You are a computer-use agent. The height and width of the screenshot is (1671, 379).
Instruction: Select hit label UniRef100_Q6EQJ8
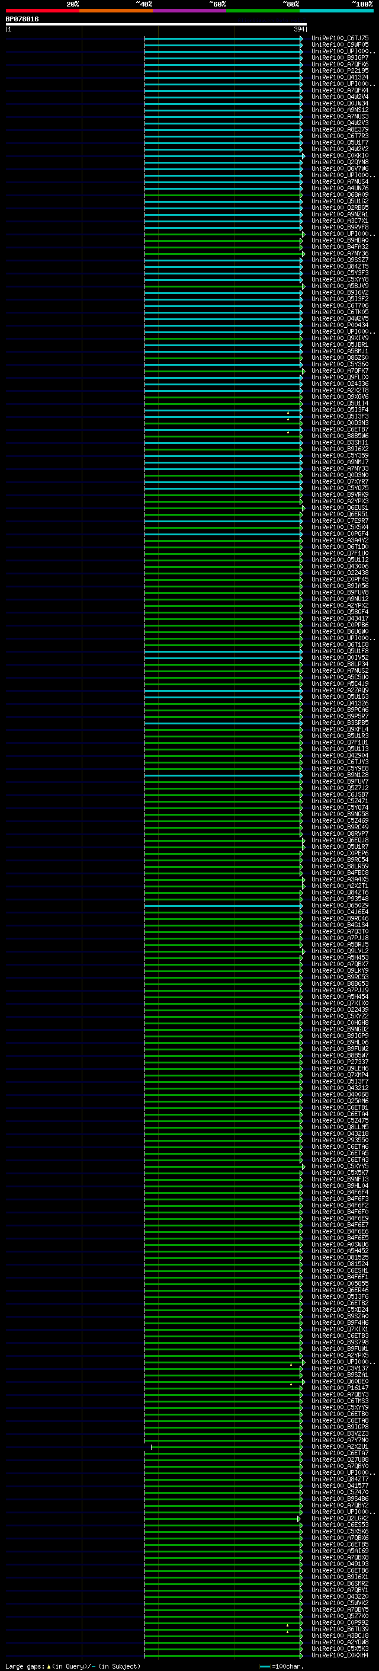[x=339, y=840]
